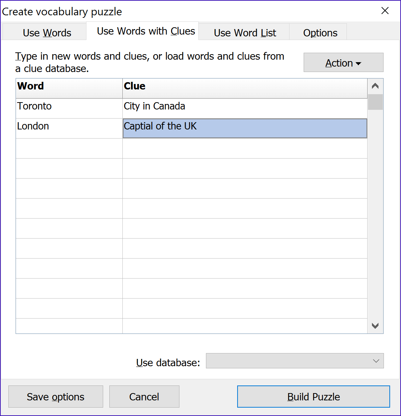Click the empty word cell below London
The height and width of the screenshot is (416, 401).
(x=69, y=148)
